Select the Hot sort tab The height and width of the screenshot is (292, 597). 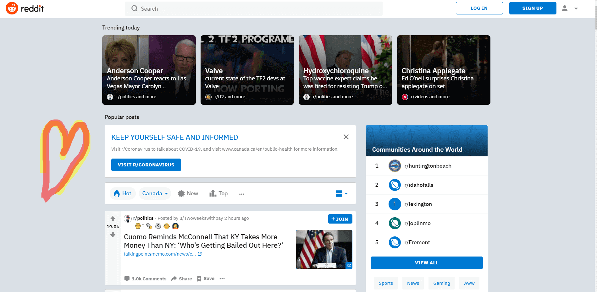coord(123,193)
